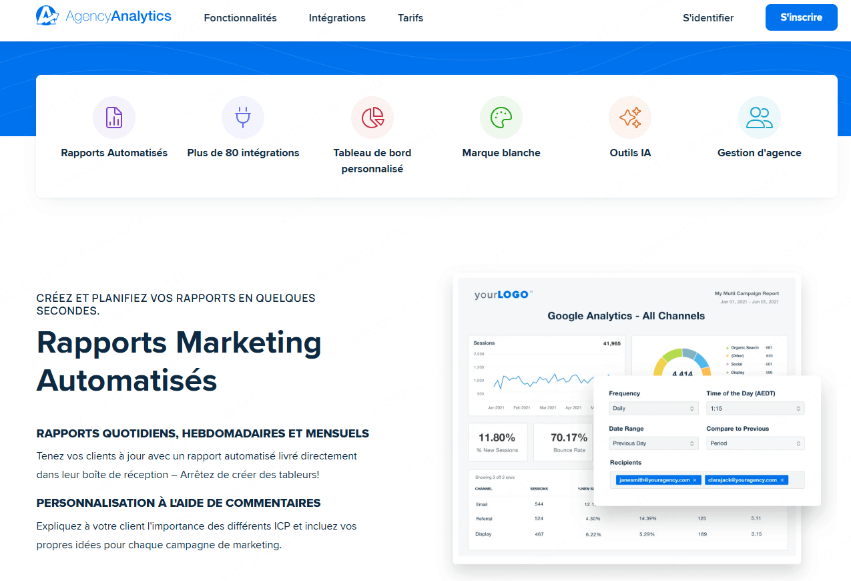Open the Gestion d'agence label
Screen dimensions: 851x581
760,153
